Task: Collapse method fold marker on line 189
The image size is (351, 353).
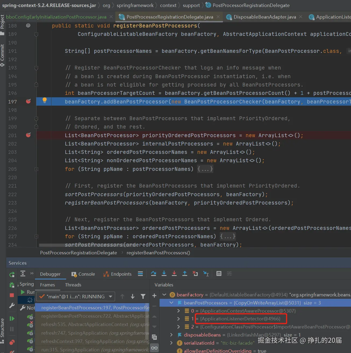Action: click(36, 34)
